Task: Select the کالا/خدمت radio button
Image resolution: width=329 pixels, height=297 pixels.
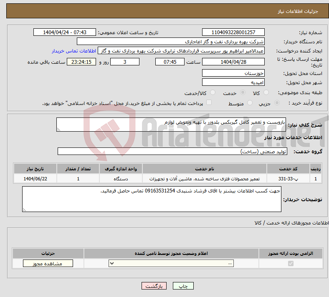Action: pyautogui.click(x=213, y=92)
